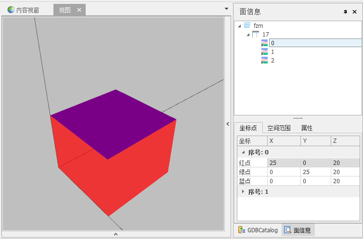Pin the 面信息 panel
Viewport: 363px width, 239px height.
click(x=345, y=12)
